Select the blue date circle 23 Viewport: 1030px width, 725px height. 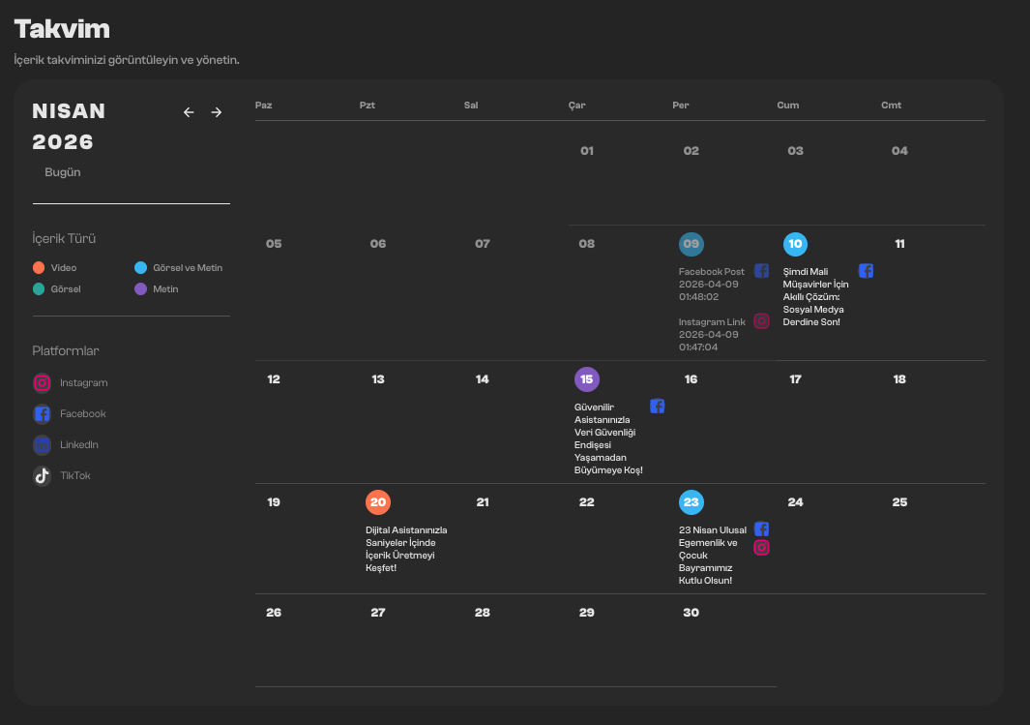[x=692, y=502]
